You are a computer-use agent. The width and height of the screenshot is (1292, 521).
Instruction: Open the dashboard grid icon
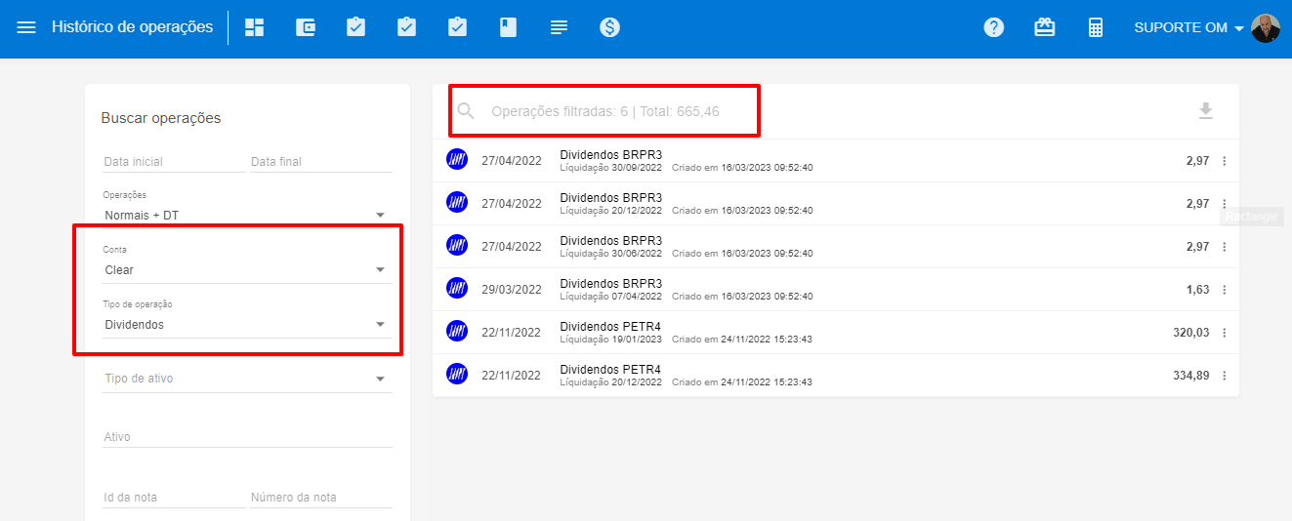(x=255, y=27)
